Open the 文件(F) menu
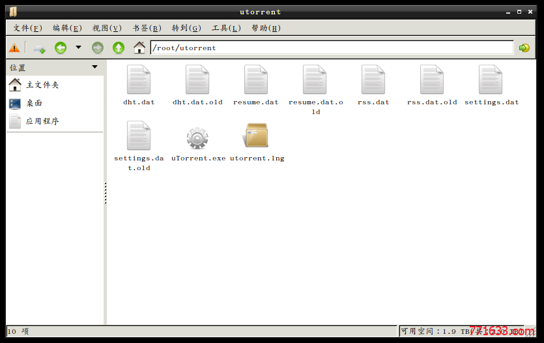Viewport: 544px width, 343px height. click(27, 28)
